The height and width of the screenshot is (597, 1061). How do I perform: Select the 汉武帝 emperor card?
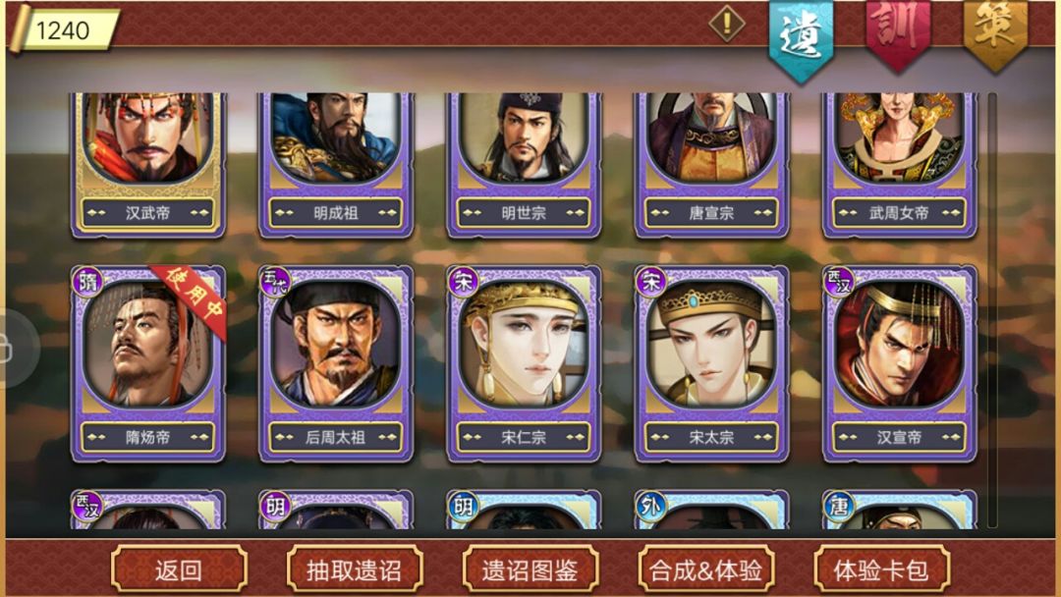148,164
